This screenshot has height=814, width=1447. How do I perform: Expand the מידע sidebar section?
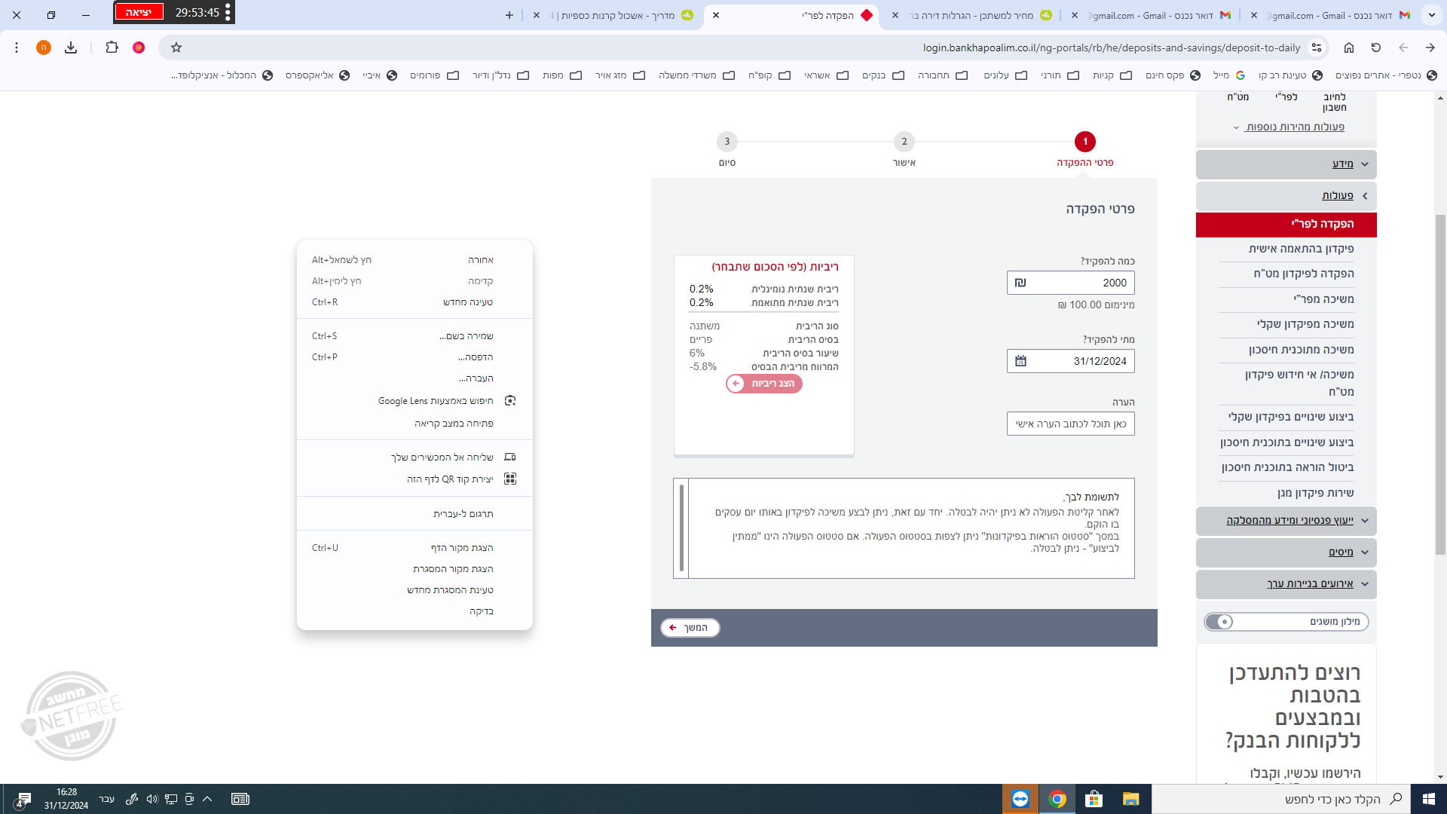click(1342, 164)
